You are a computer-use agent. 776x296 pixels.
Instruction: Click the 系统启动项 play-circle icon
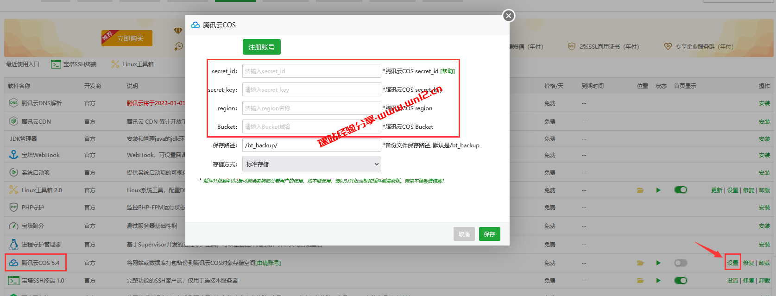point(13,172)
